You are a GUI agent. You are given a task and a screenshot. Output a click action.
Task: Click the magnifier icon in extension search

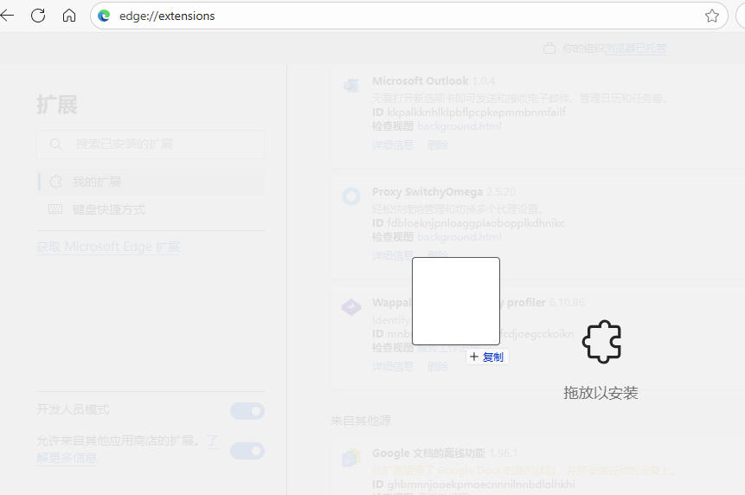pyautogui.click(x=55, y=144)
